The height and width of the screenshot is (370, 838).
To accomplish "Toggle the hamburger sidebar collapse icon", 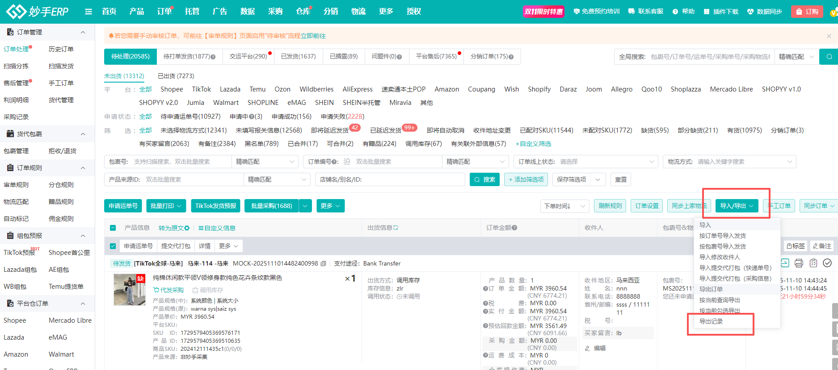I will pos(88,12).
